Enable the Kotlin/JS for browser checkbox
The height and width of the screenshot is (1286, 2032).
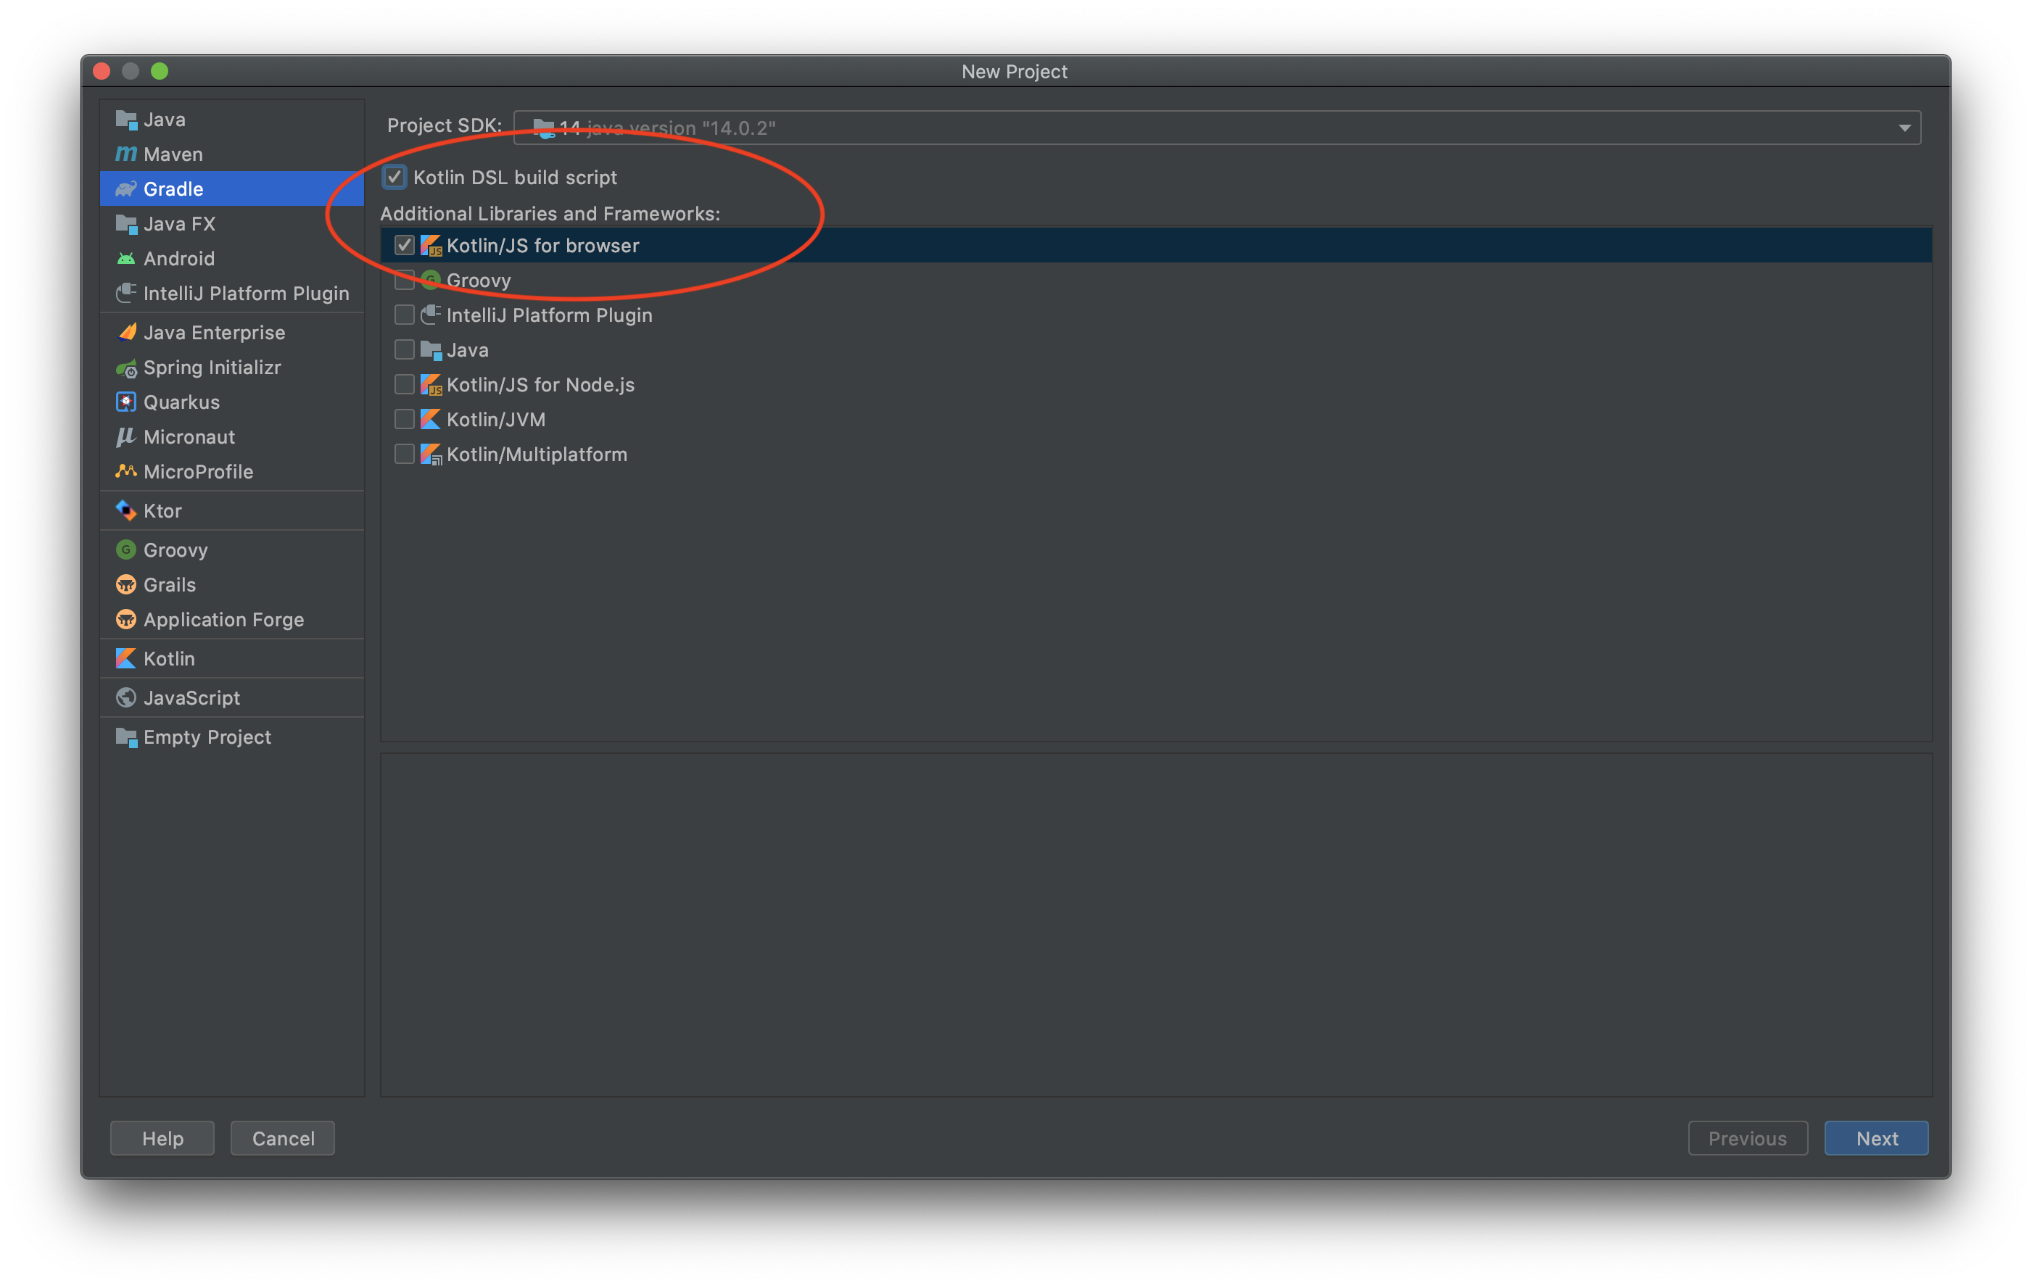tap(408, 246)
